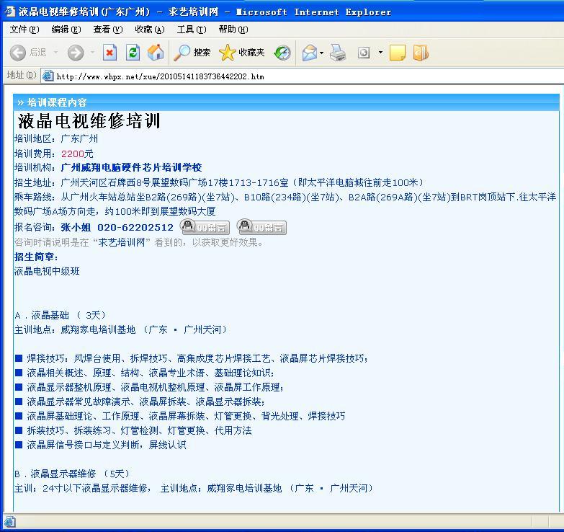Click the second QQ留言 button
The height and width of the screenshot is (532, 564).
[x=261, y=227]
